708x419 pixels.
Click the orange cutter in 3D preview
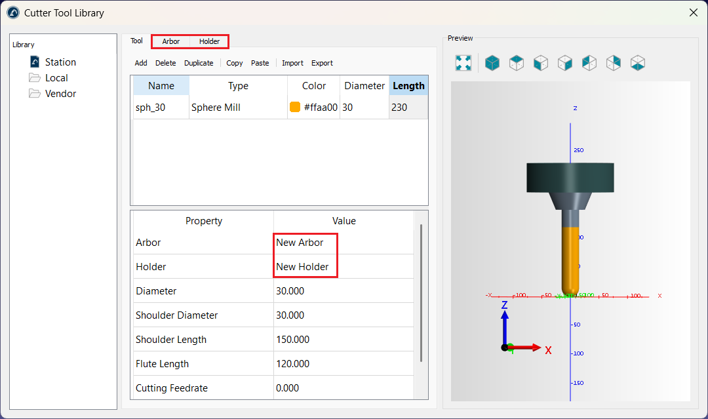[x=570, y=261]
